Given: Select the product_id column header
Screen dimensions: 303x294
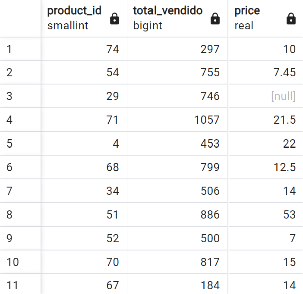Looking at the screenshot, I should [84, 19].
